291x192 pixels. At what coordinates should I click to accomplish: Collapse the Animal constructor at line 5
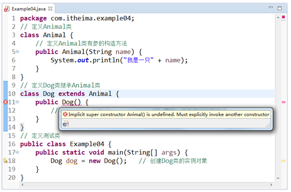17,51
